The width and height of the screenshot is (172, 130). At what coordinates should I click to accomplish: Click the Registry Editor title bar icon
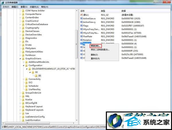[3, 2]
